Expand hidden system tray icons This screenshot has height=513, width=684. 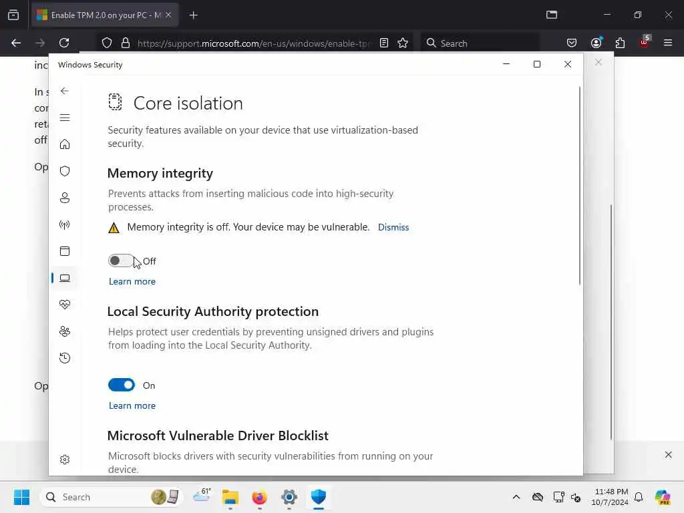pos(516,497)
